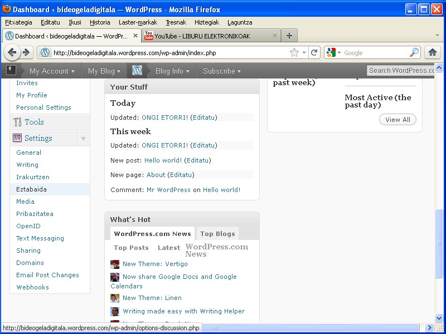Open the Ikusi menu

tap(75, 22)
